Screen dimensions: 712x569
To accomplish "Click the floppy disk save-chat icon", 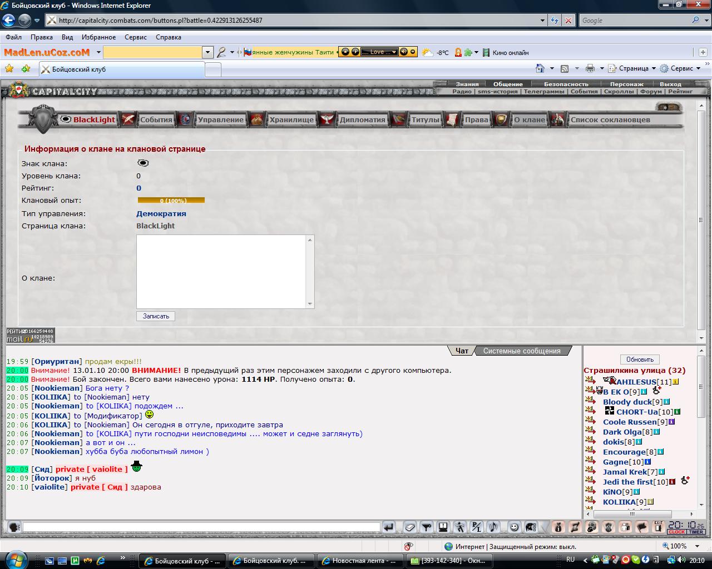I will [443, 527].
